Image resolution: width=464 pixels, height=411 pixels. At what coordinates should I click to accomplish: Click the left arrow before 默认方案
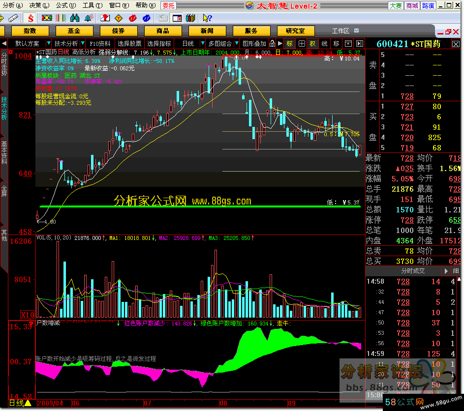tap(4, 44)
